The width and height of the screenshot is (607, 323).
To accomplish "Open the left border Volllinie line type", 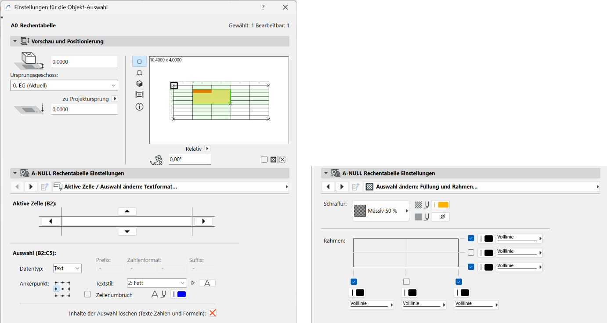I will [371, 305].
